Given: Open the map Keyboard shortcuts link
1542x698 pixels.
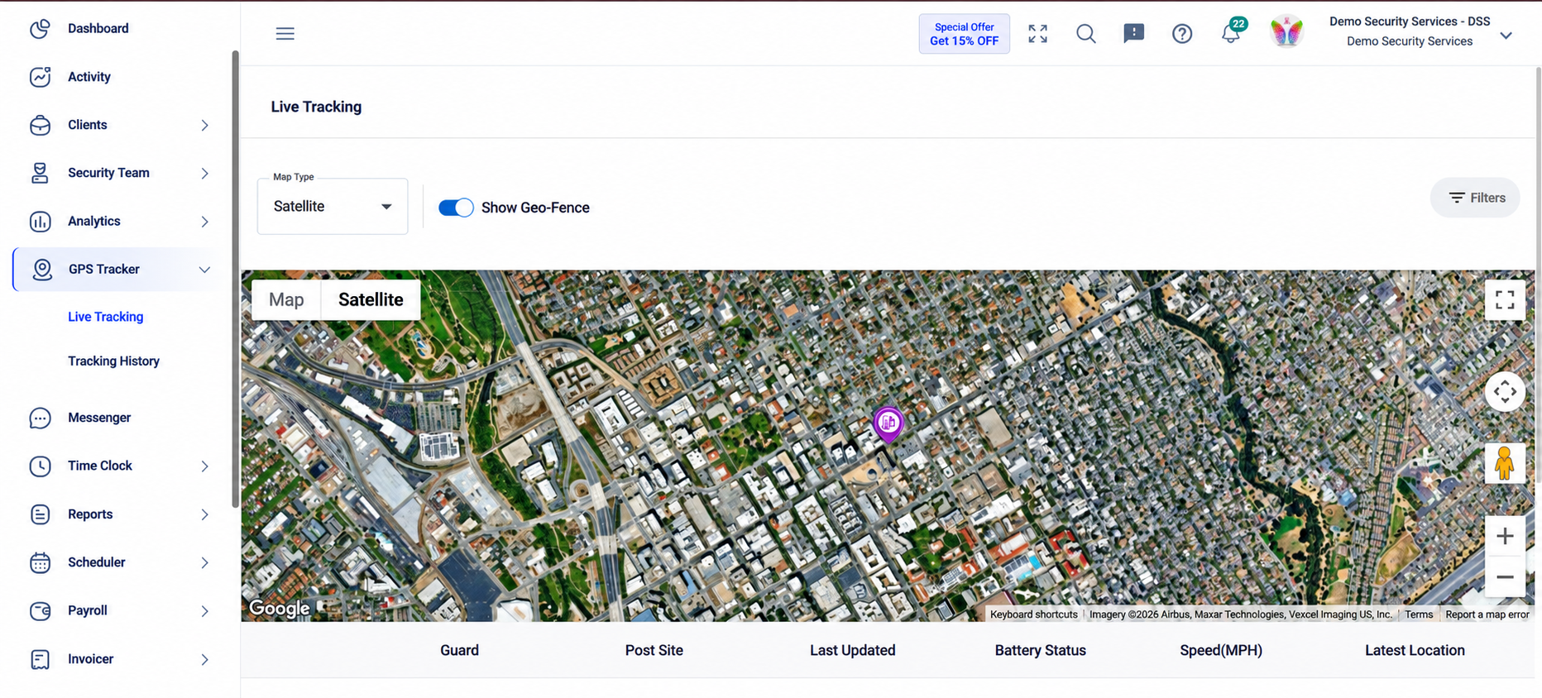Looking at the screenshot, I should point(1034,614).
